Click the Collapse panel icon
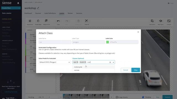 tap(169, 21)
